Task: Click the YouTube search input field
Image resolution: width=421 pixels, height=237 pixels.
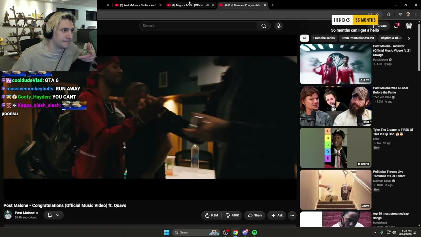Action: (198, 26)
